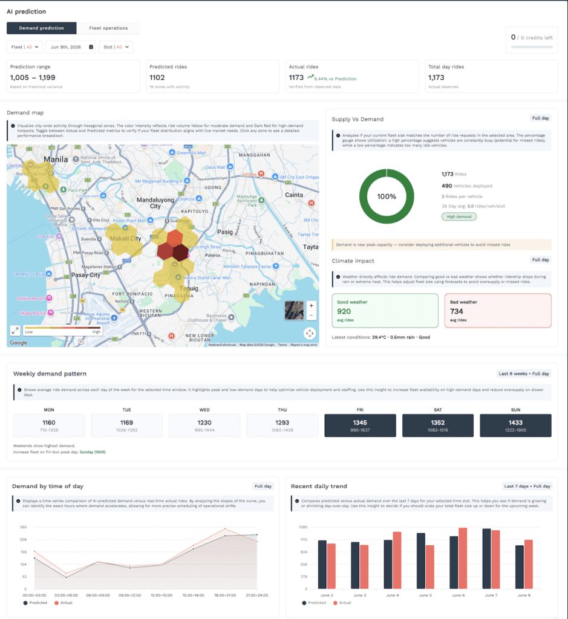Toggle Predicted series in Demand by time chart
568x619 pixels.
pos(35,603)
